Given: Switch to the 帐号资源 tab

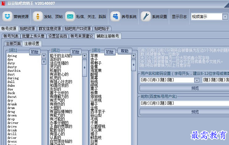Looking at the screenshot, I should [x=9, y=29].
